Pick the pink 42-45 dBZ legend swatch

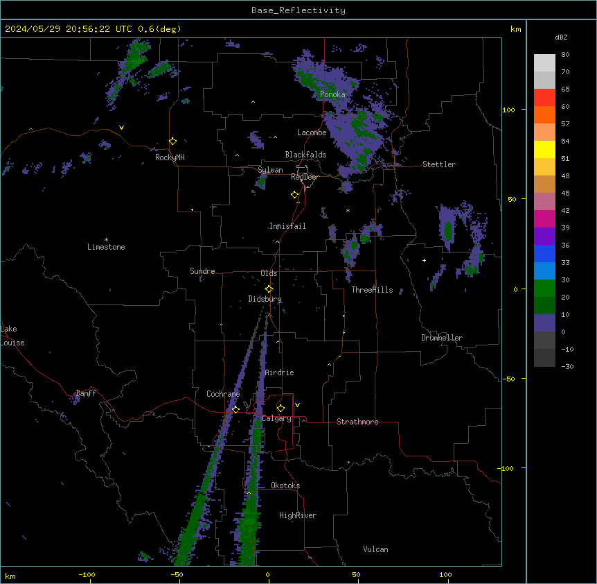(544, 202)
